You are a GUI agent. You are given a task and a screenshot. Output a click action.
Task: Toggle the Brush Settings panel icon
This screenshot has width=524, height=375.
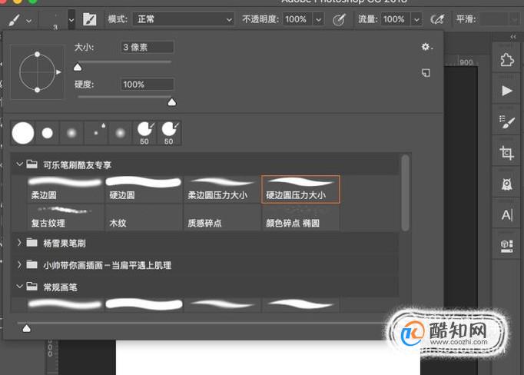tap(90, 20)
